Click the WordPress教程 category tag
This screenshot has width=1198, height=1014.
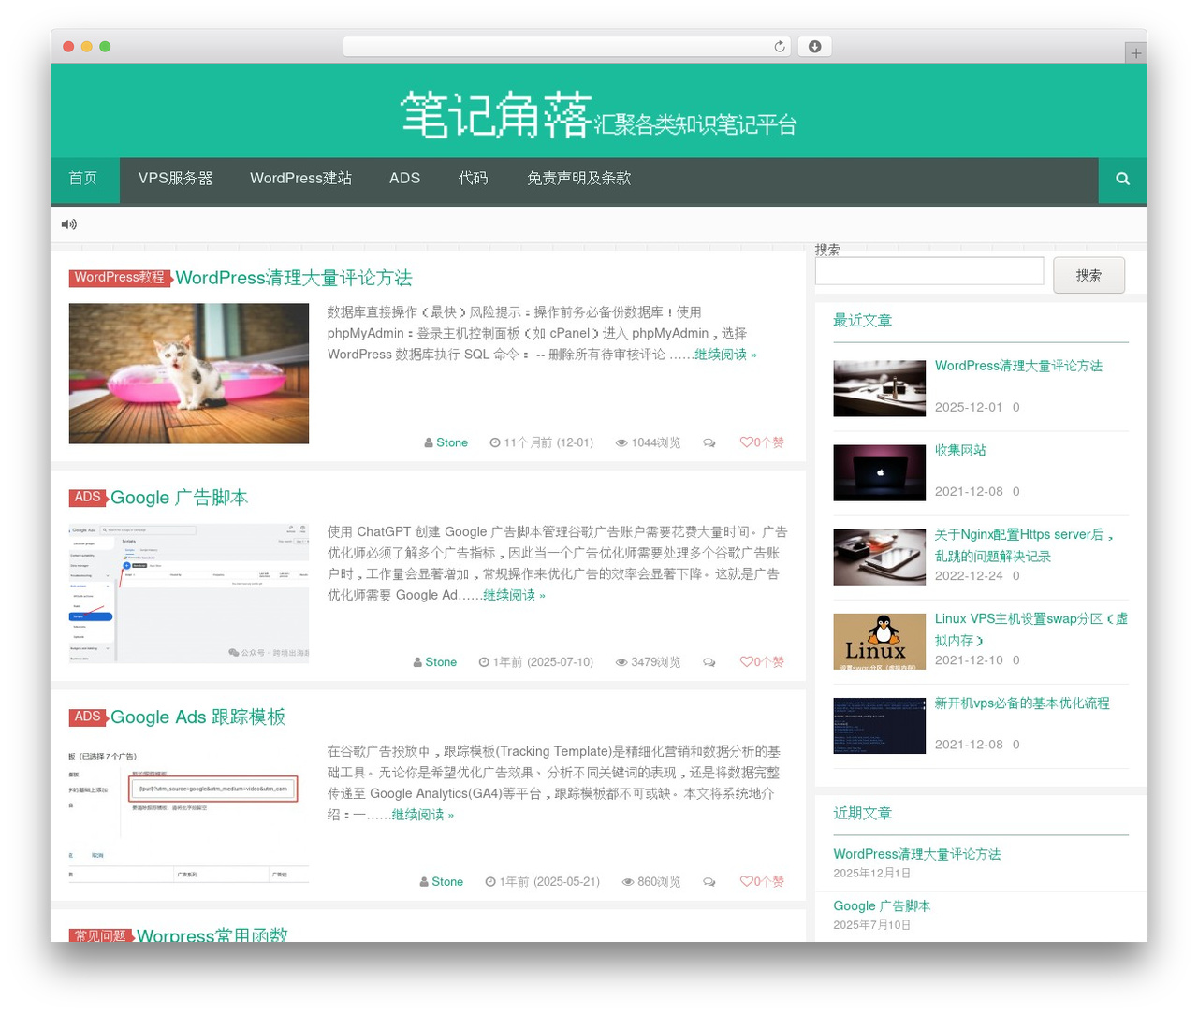coord(120,278)
